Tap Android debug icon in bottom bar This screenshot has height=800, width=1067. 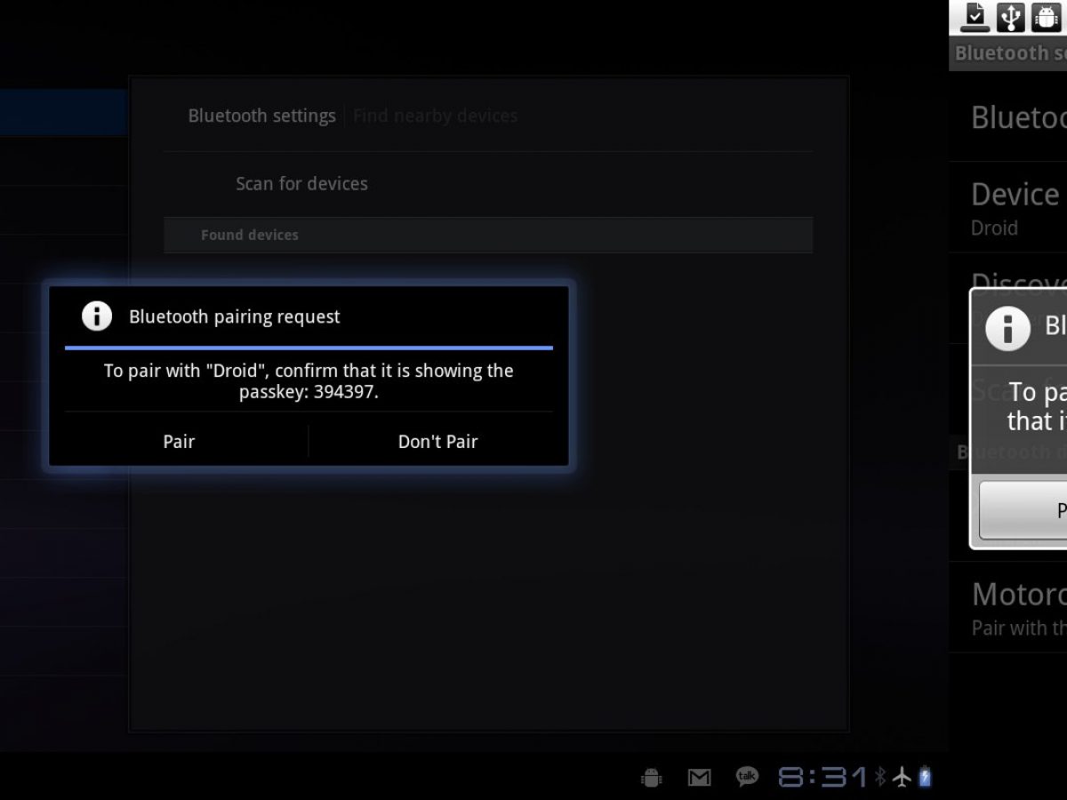click(x=652, y=778)
